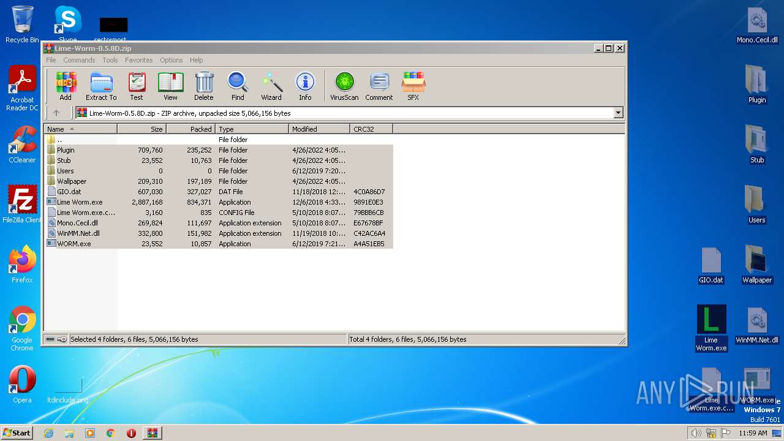Start VirusScan on the archive
784x441 pixels.
pyautogui.click(x=344, y=86)
